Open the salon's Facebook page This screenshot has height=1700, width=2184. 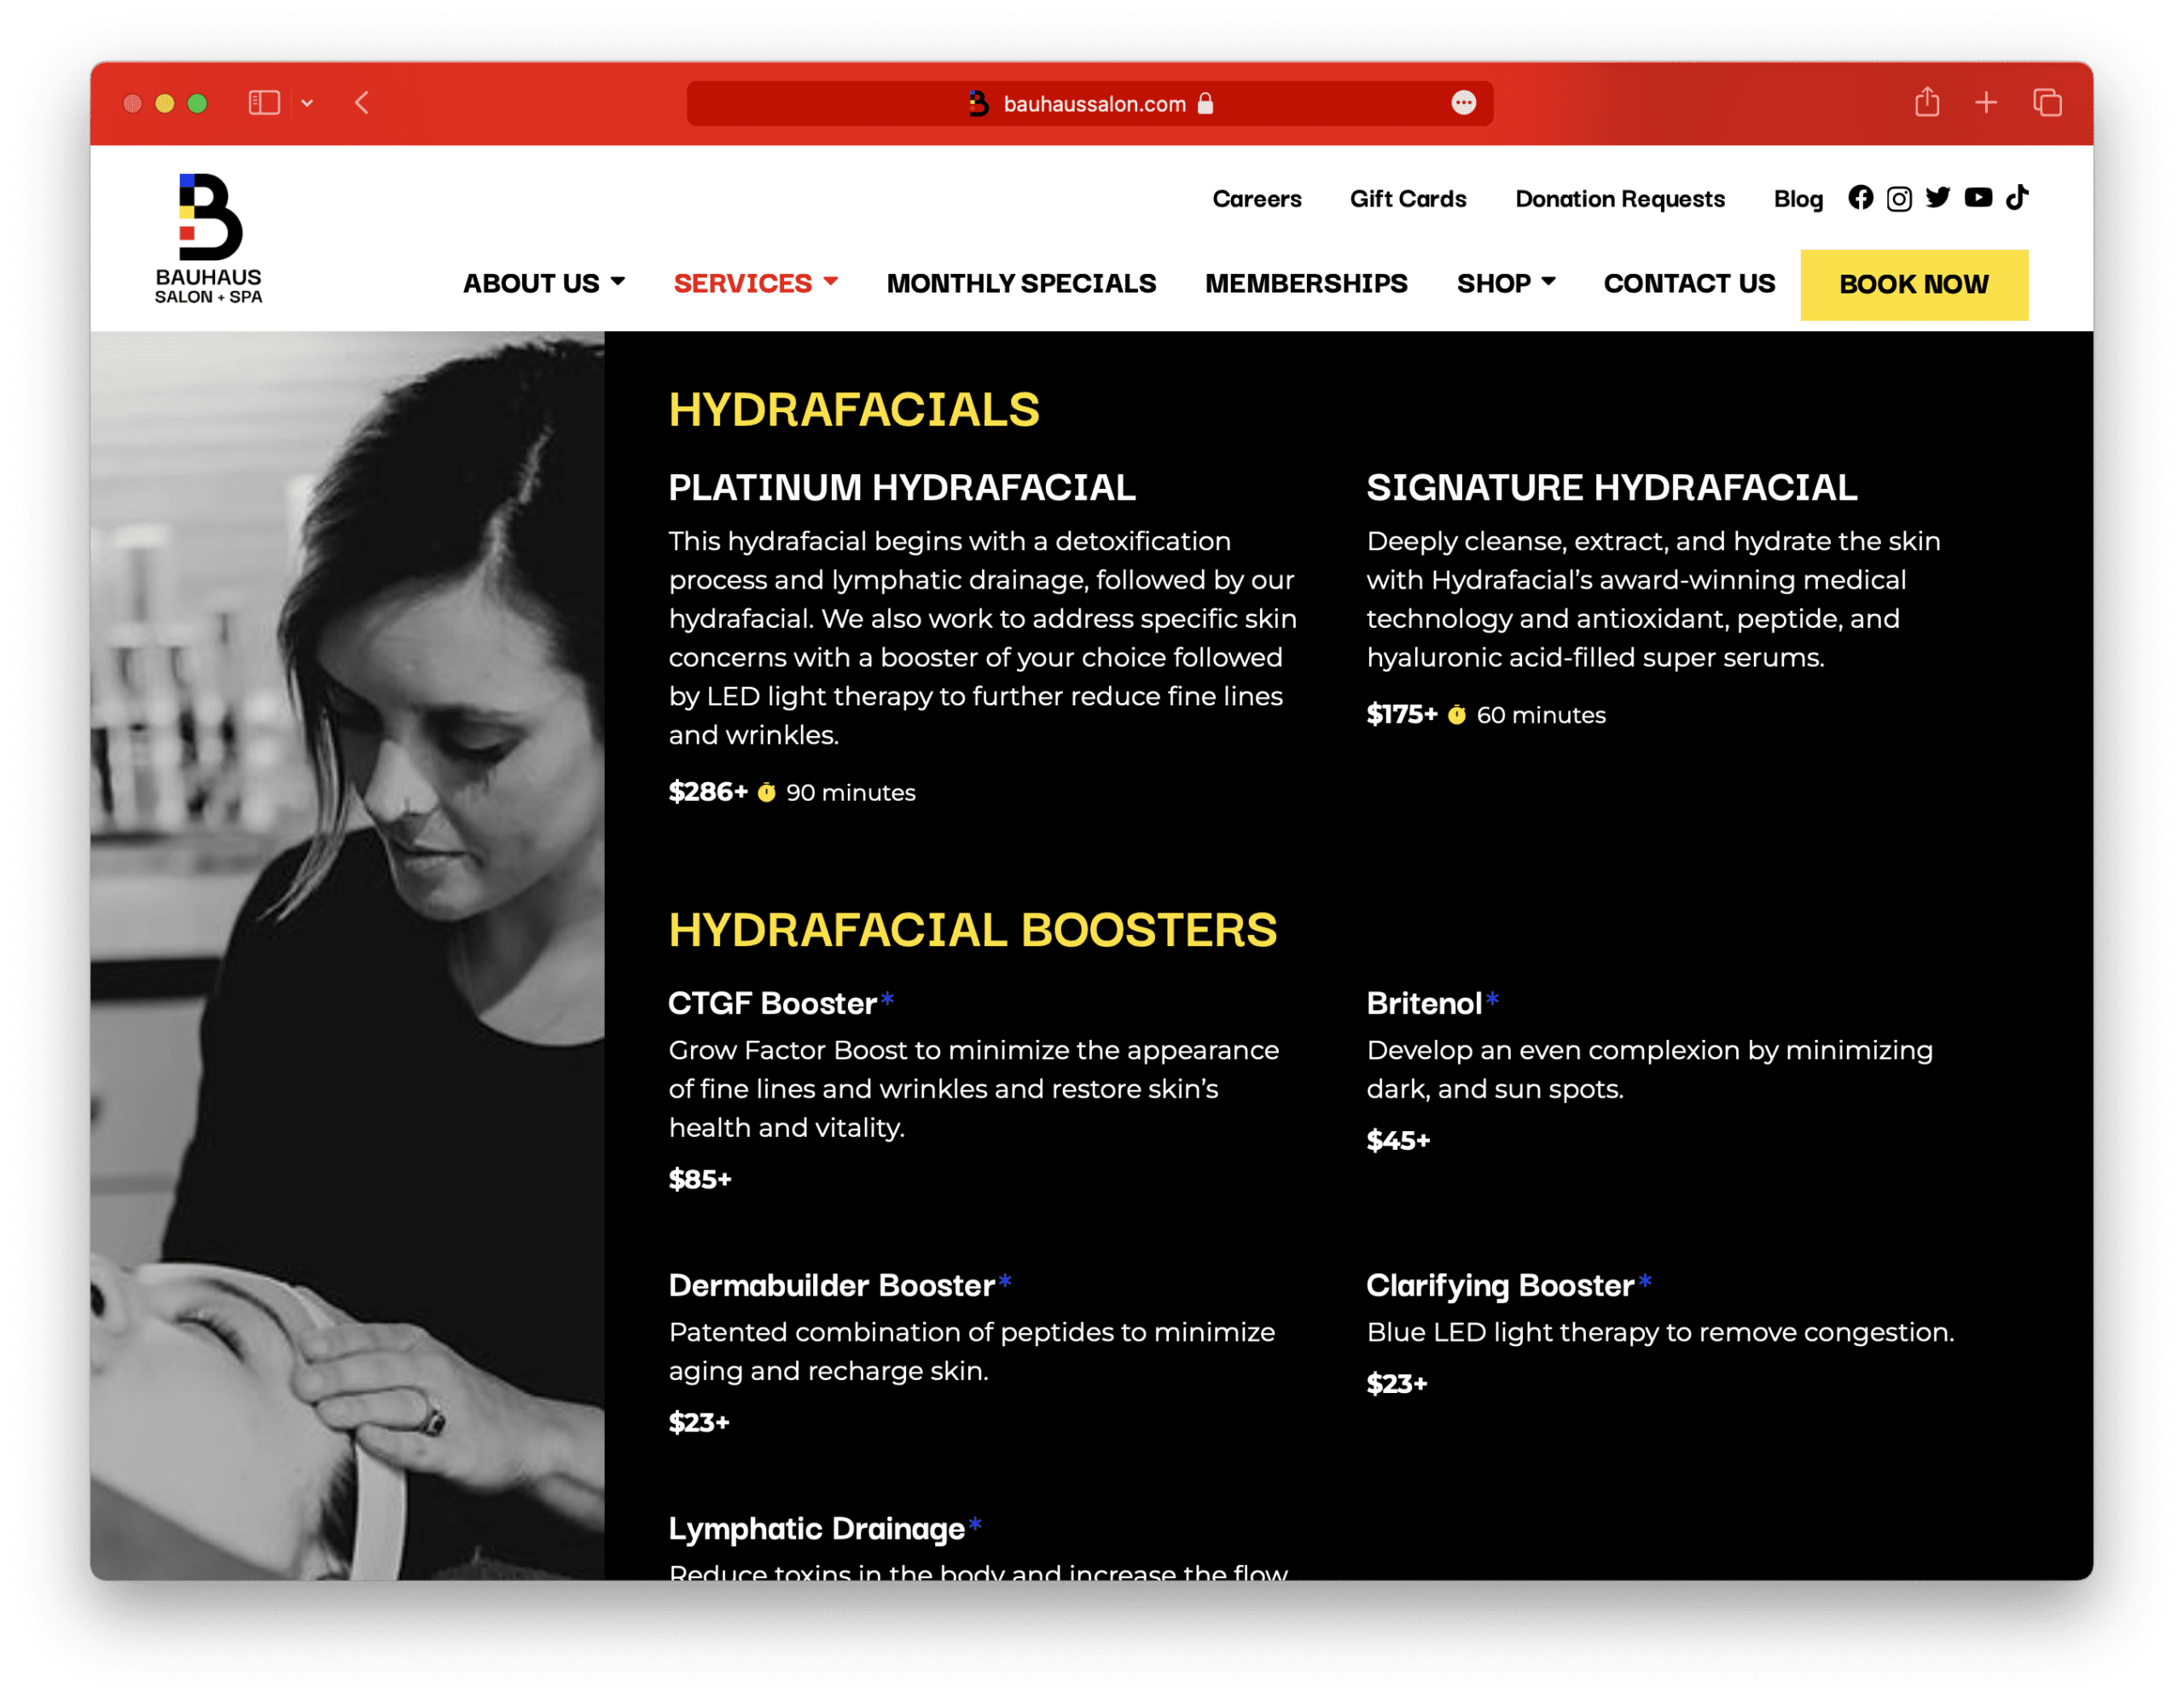(1862, 198)
